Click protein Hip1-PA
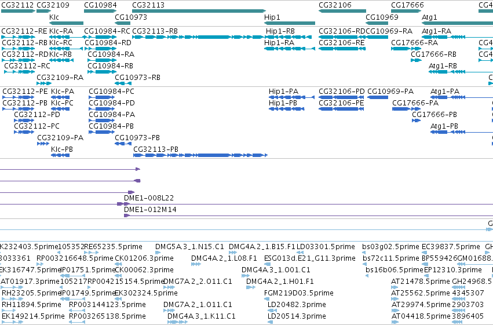This screenshot has width=493, height=325. 291,97
